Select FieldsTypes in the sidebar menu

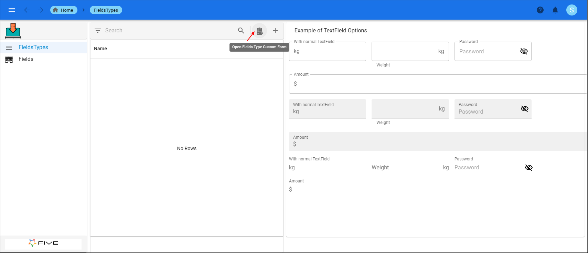click(33, 48)
